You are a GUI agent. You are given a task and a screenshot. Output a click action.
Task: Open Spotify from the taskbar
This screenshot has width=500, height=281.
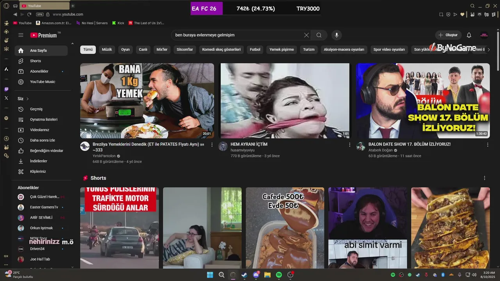coord(279,275)
